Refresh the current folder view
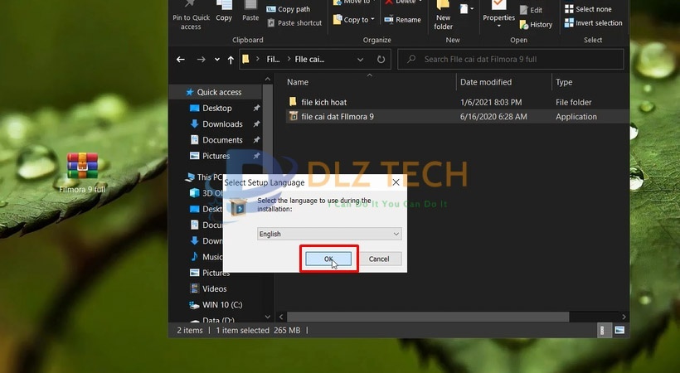Screen dimensions: 680x373 (x=381, y=60)
